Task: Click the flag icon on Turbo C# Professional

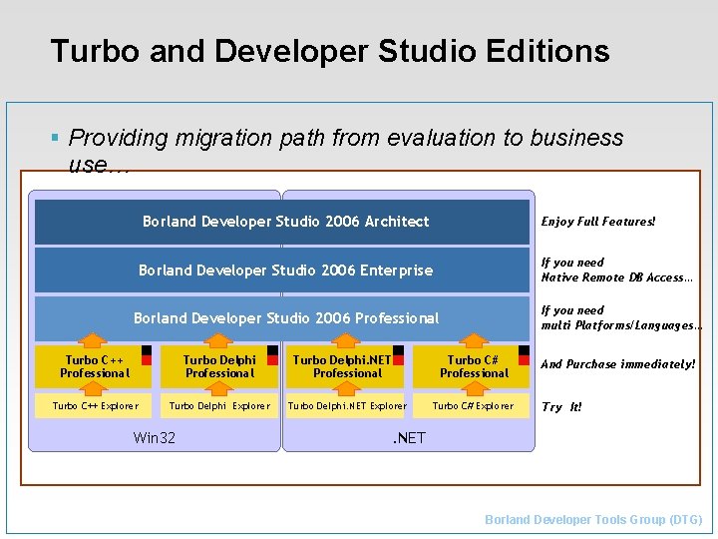Action: [x=524, y=355]
